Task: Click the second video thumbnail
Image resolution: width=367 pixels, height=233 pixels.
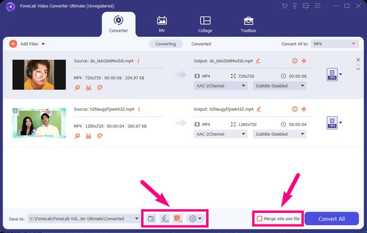Action: 39,123
